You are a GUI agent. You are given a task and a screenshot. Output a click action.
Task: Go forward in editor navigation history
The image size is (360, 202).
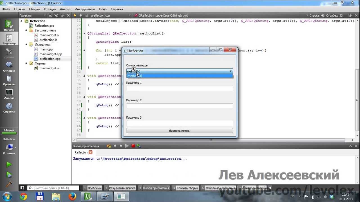pyautogui.click(x=81, y=15)
